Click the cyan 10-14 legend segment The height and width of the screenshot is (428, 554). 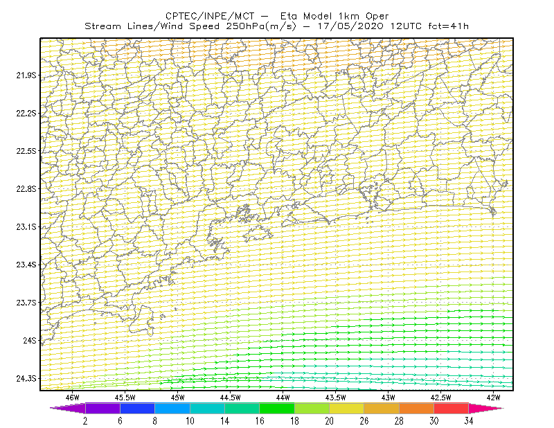(207, 408)
